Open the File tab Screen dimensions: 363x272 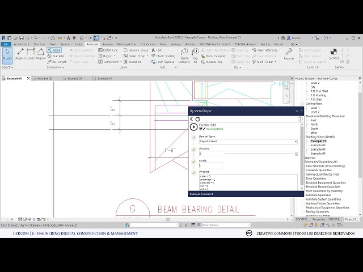tap(6, 44)
